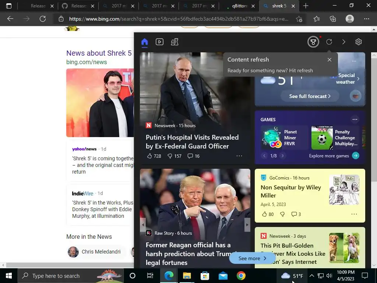The image size is (377, 283).
Task: Open Google Chrome from taskbar
Action: point(241,276)
